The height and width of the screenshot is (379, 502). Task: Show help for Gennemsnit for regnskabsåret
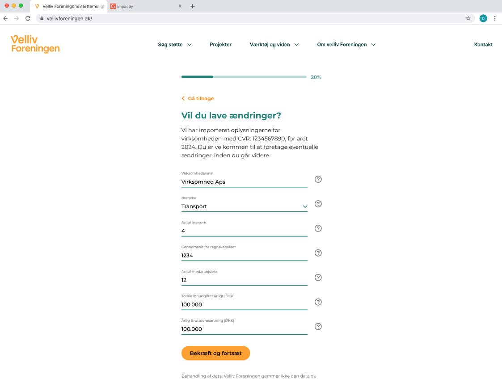(x=318, y=253)
